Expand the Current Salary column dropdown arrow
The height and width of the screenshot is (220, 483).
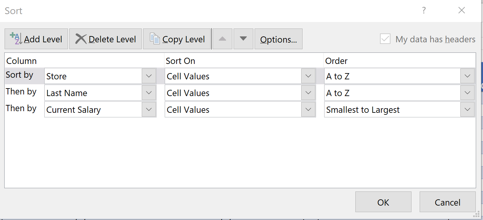[149, 110]
